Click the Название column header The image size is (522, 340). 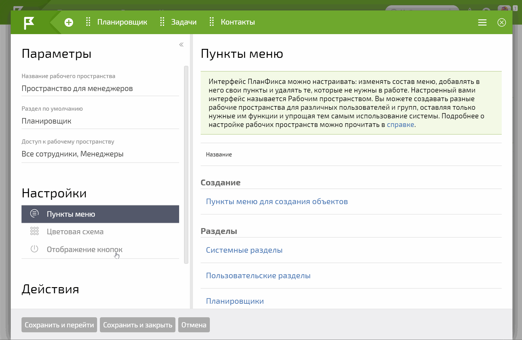pos(219,155)
